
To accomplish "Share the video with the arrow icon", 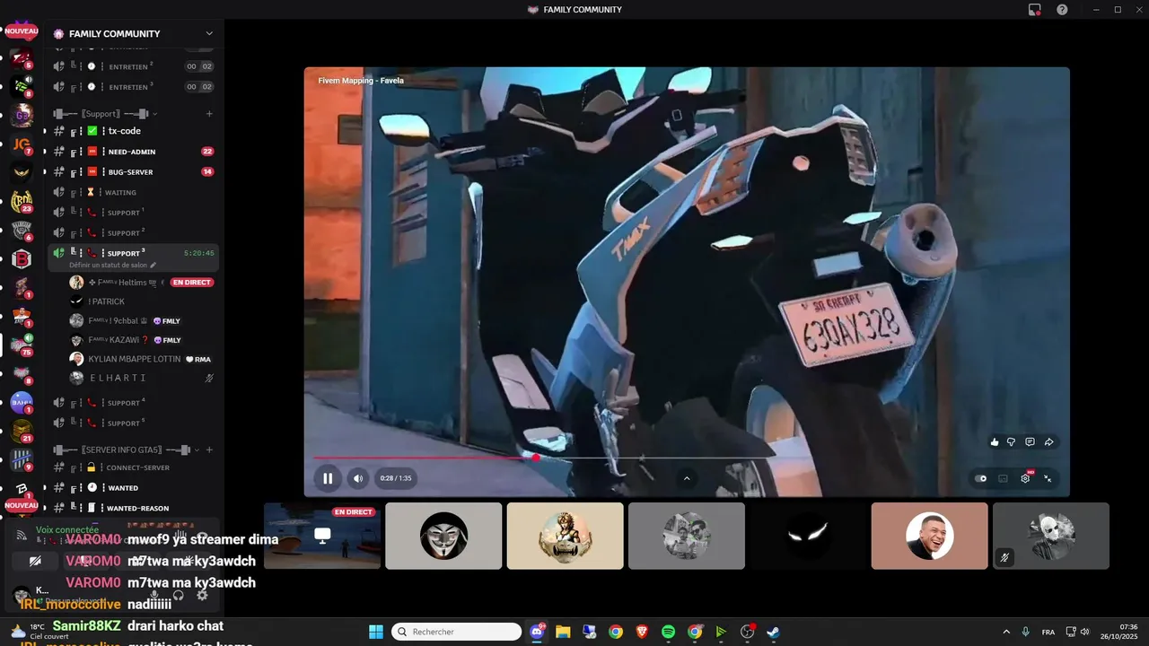I will click(1048, 441).
